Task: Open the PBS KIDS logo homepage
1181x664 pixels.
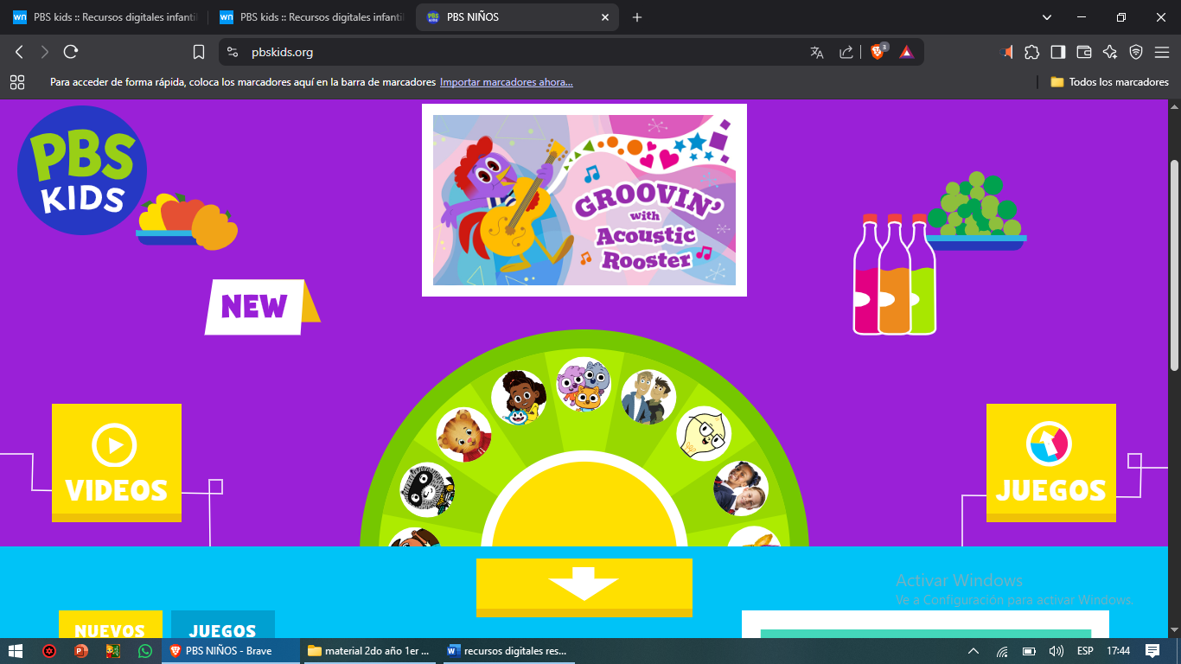Action: pos(82,170)
